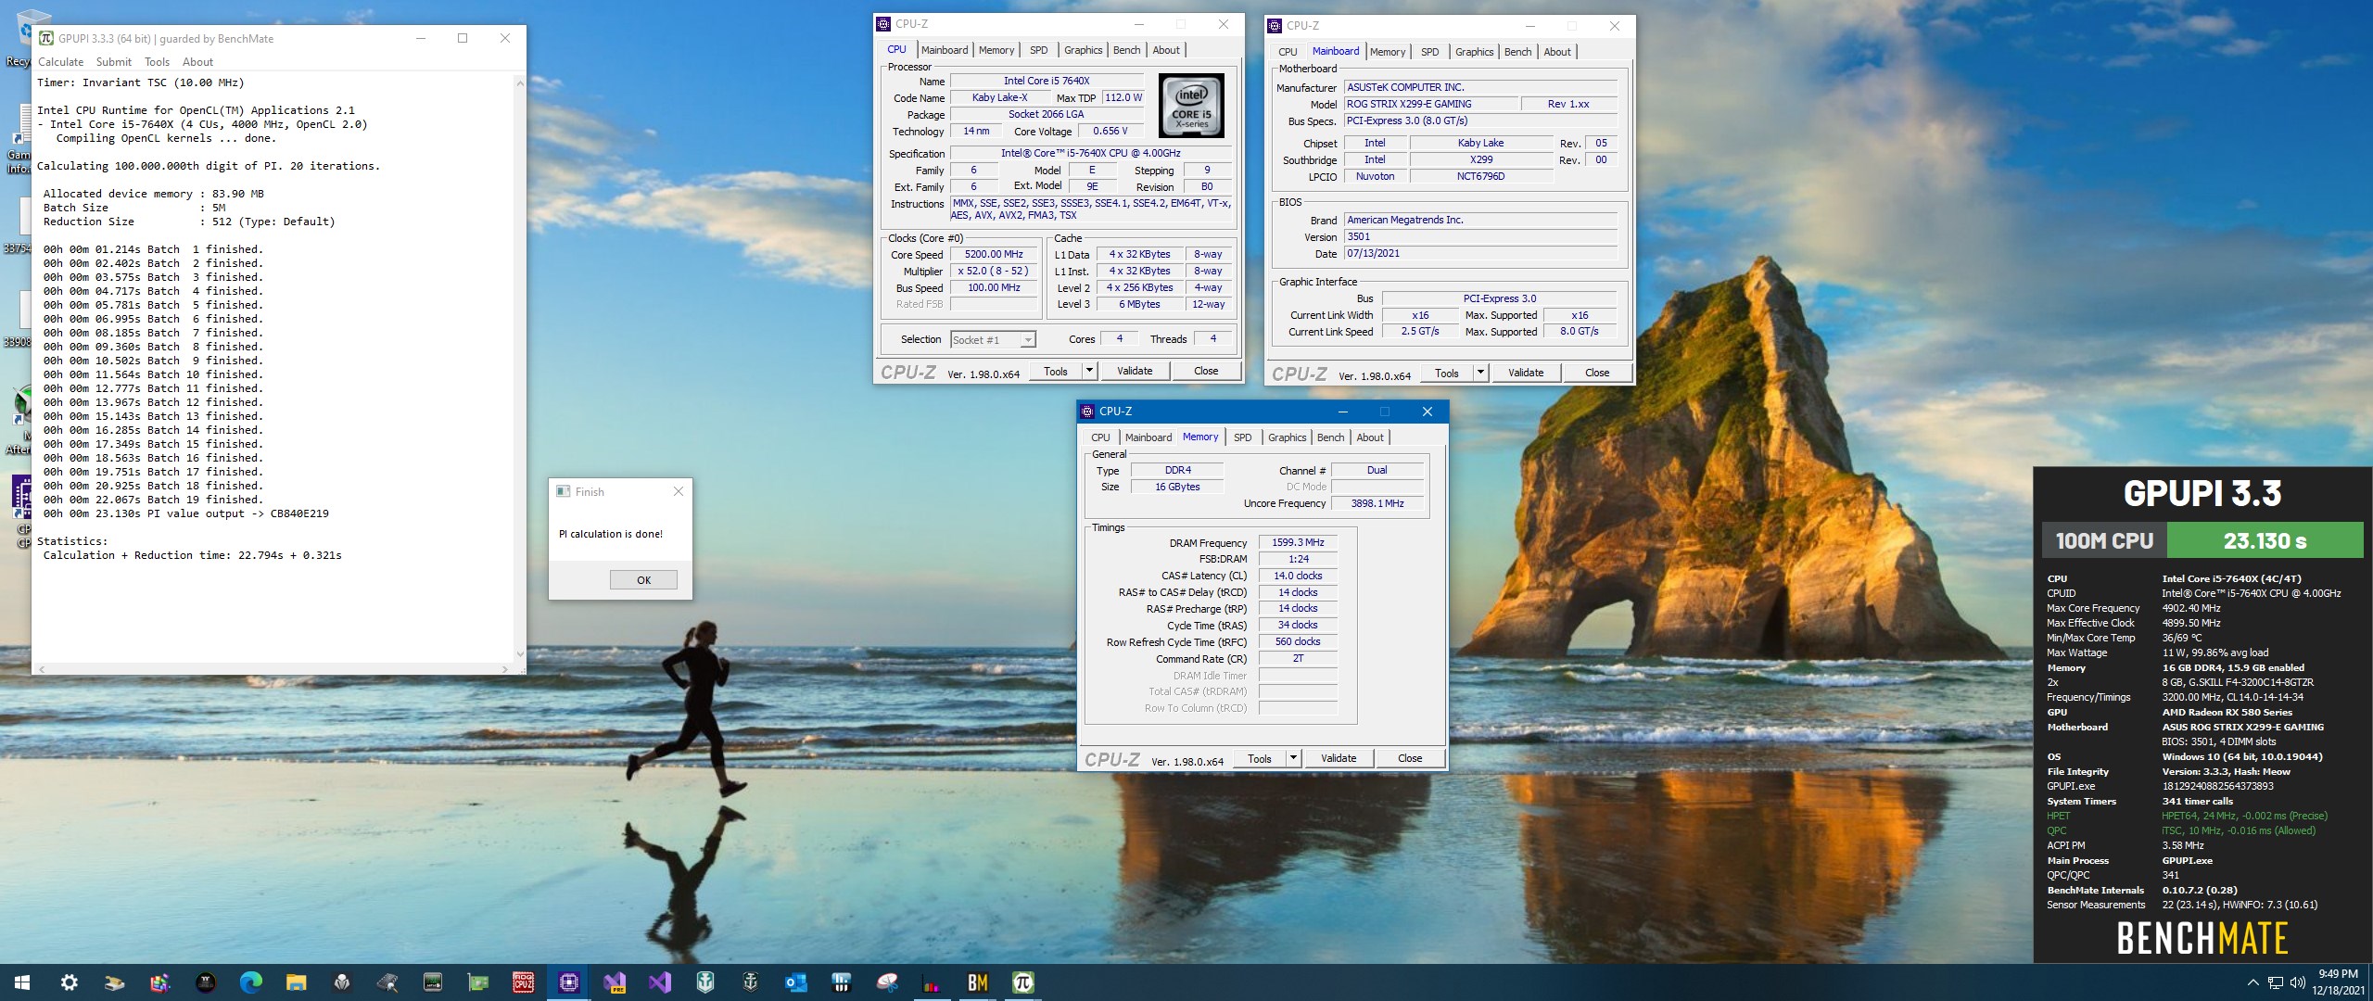Open the blue bars taskbar icon
This screenshot has width=2373, height=1001.
[841, 982]
